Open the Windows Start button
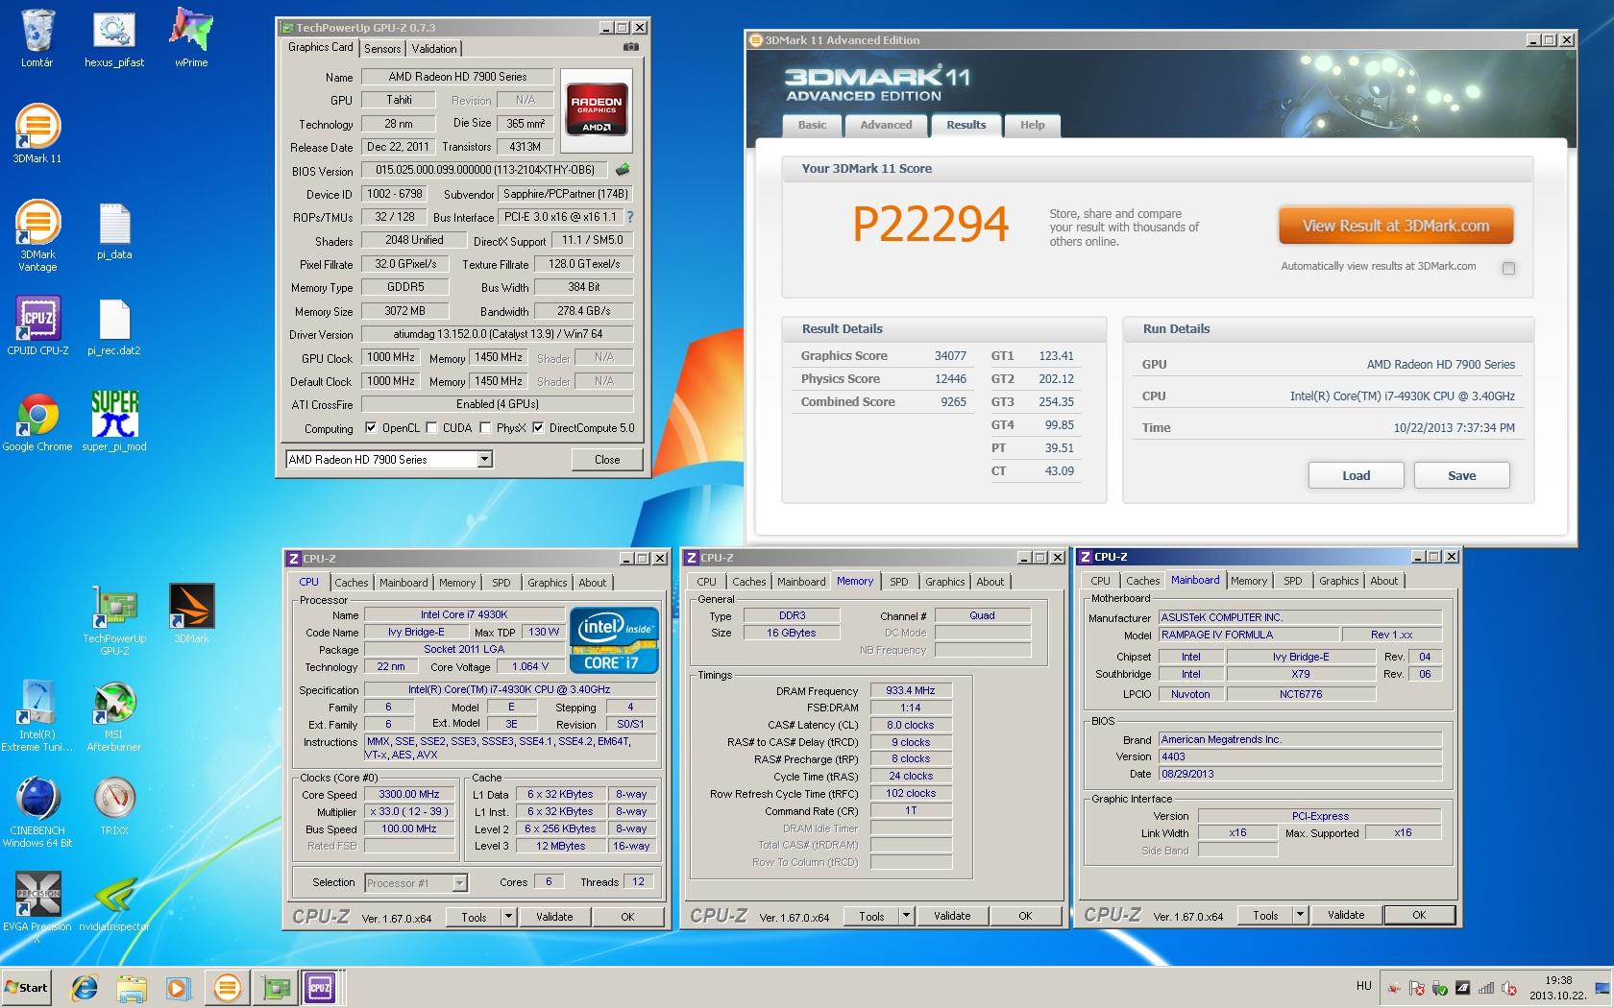Screen dimensions: 1614x1008 point(27,987)
